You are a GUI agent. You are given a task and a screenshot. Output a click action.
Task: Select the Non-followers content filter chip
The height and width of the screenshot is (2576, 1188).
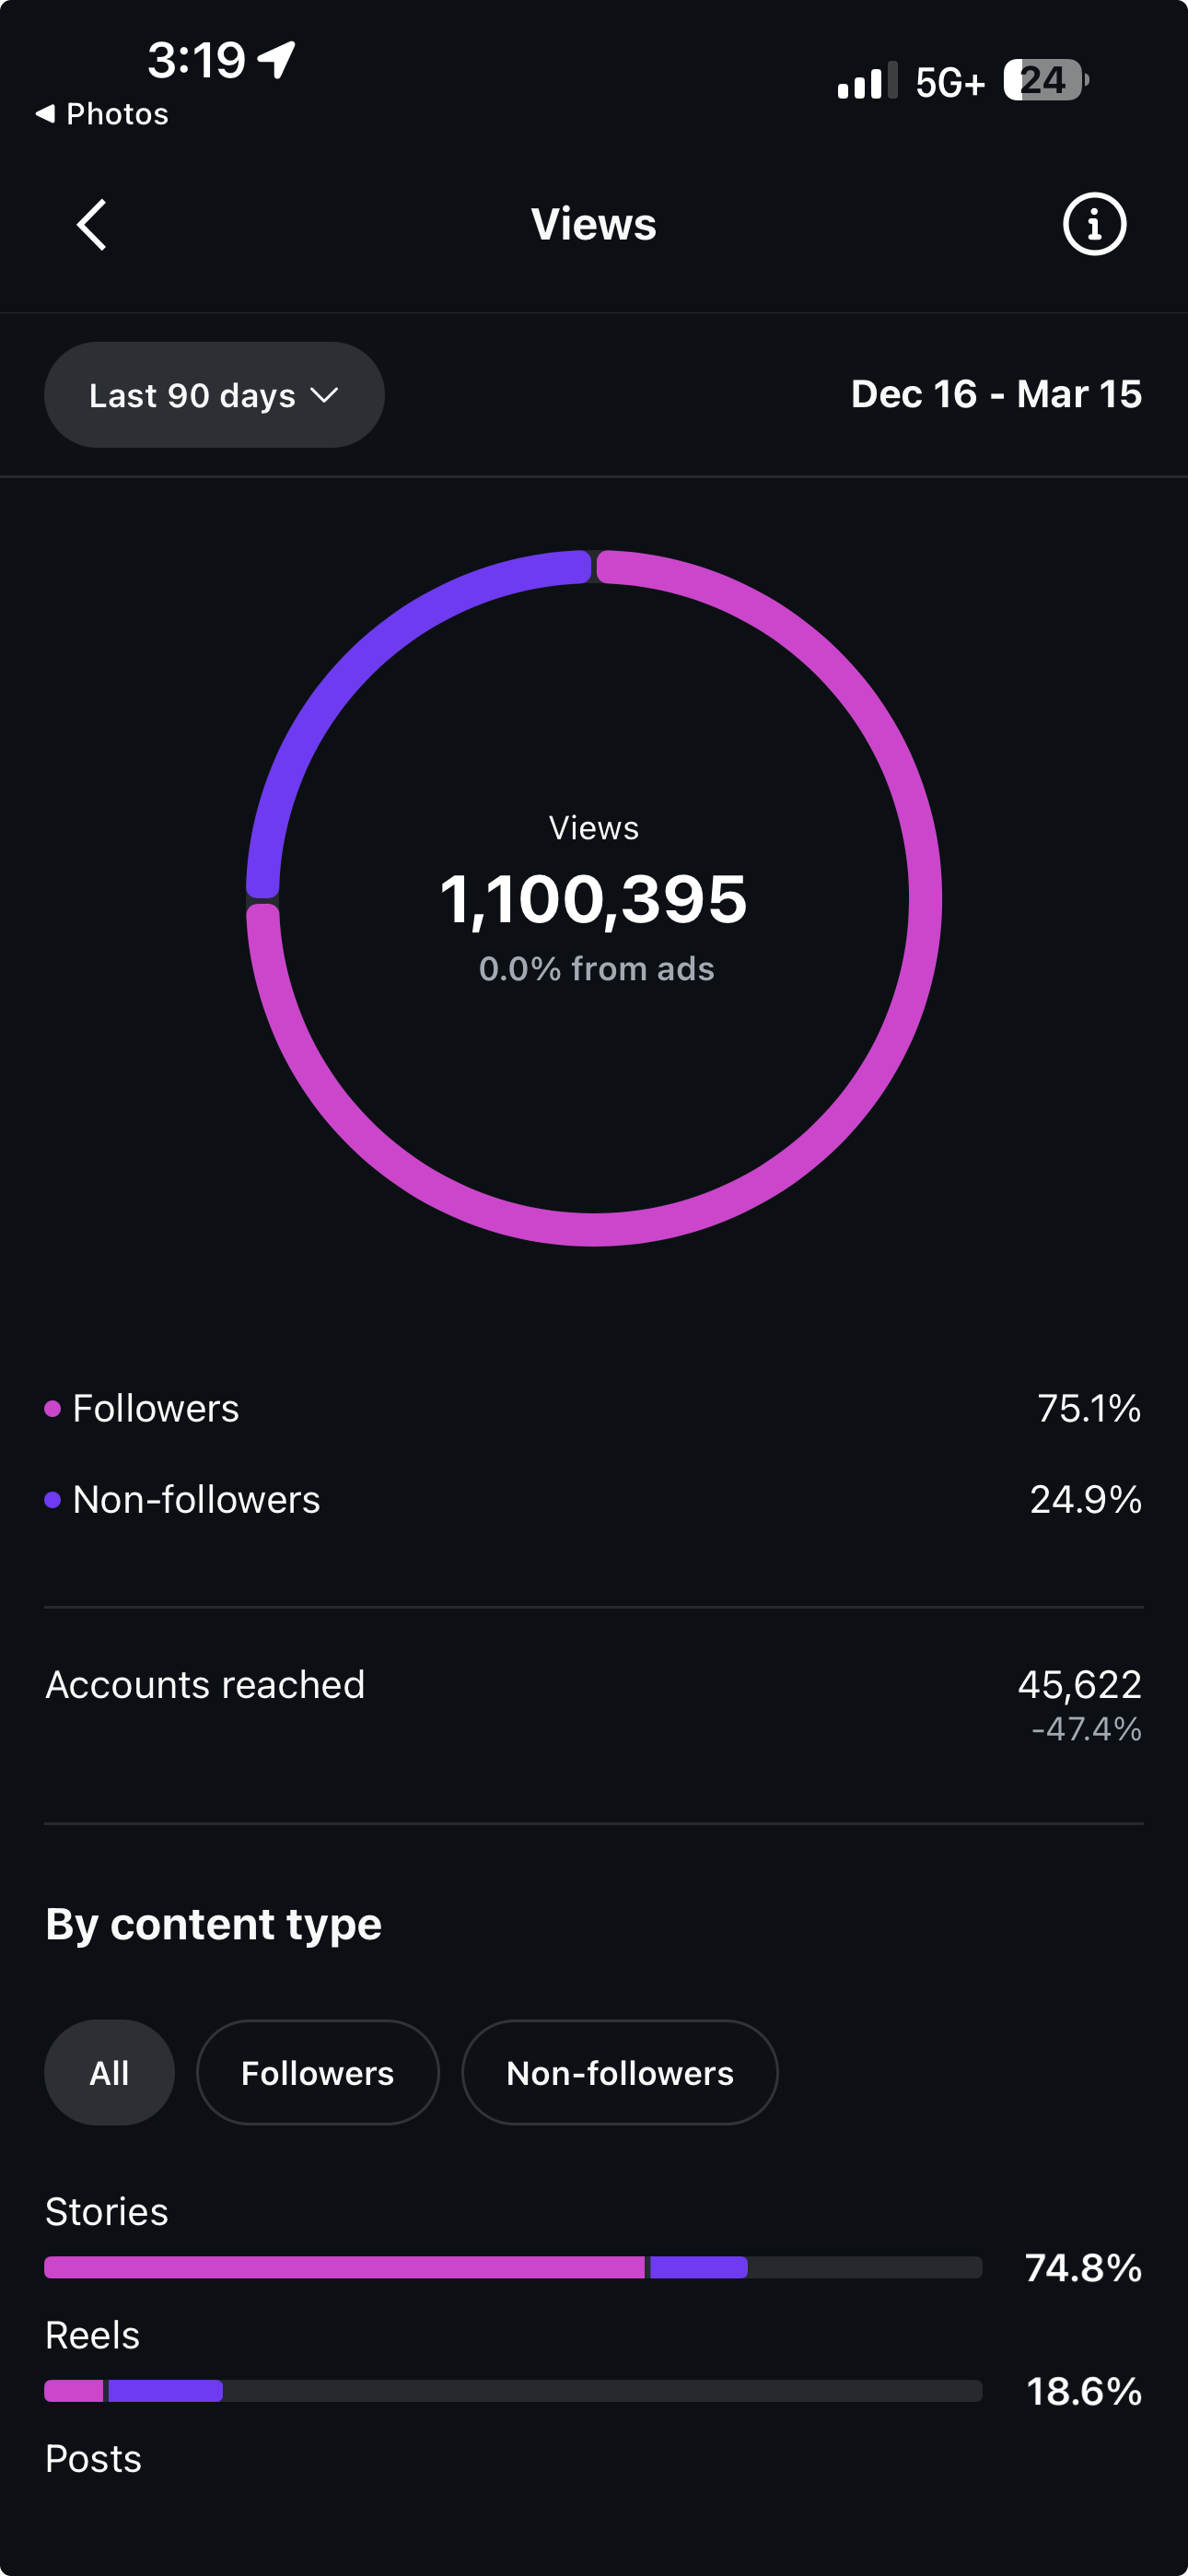(x=620, y=2072)
